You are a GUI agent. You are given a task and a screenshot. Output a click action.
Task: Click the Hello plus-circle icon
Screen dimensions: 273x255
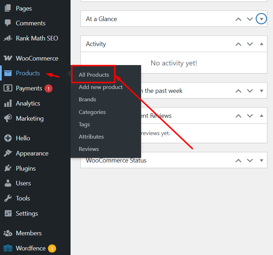8,138
